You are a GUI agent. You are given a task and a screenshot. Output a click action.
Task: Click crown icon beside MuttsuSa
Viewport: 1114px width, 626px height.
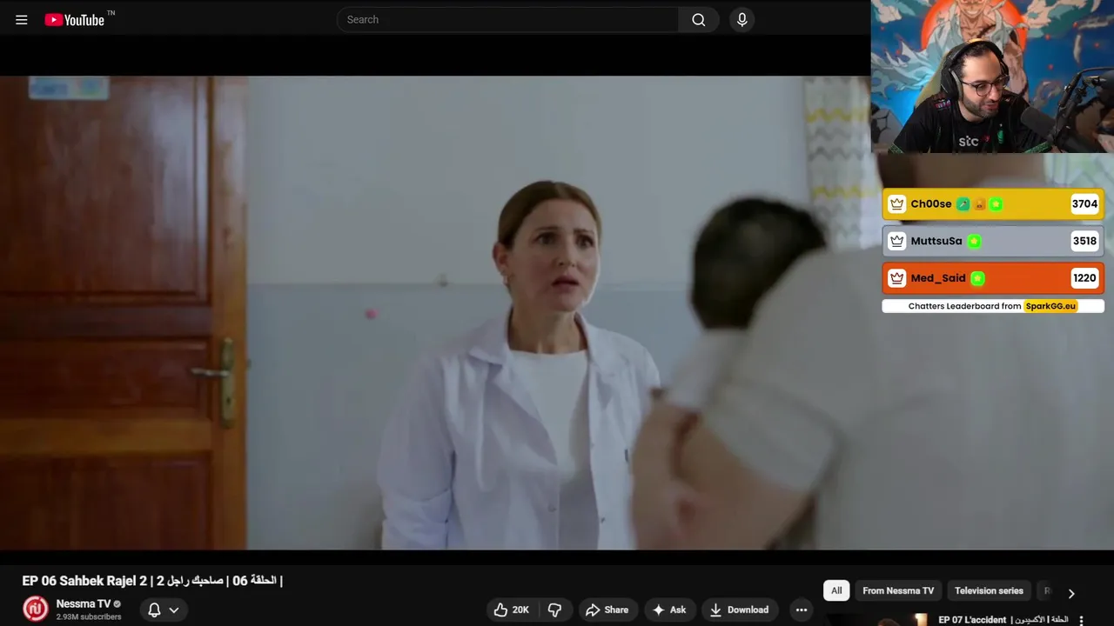[896, 241]
